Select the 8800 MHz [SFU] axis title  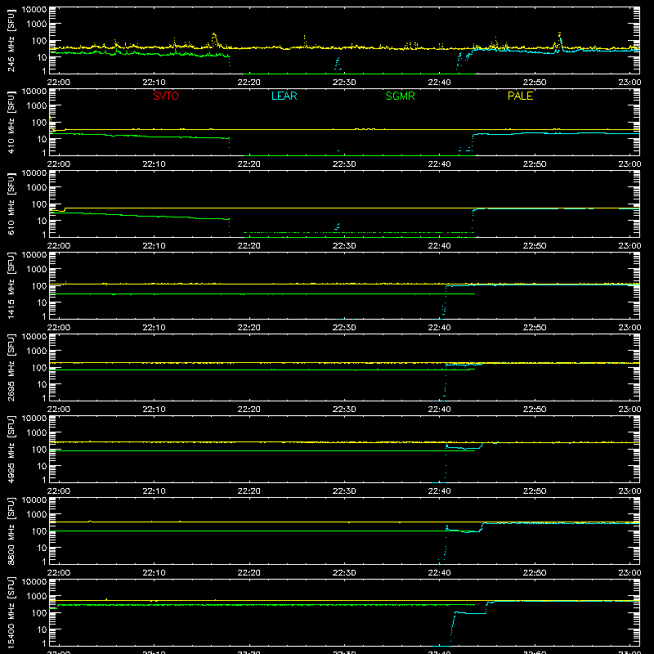pyautogui.click(x=11, y=531)
